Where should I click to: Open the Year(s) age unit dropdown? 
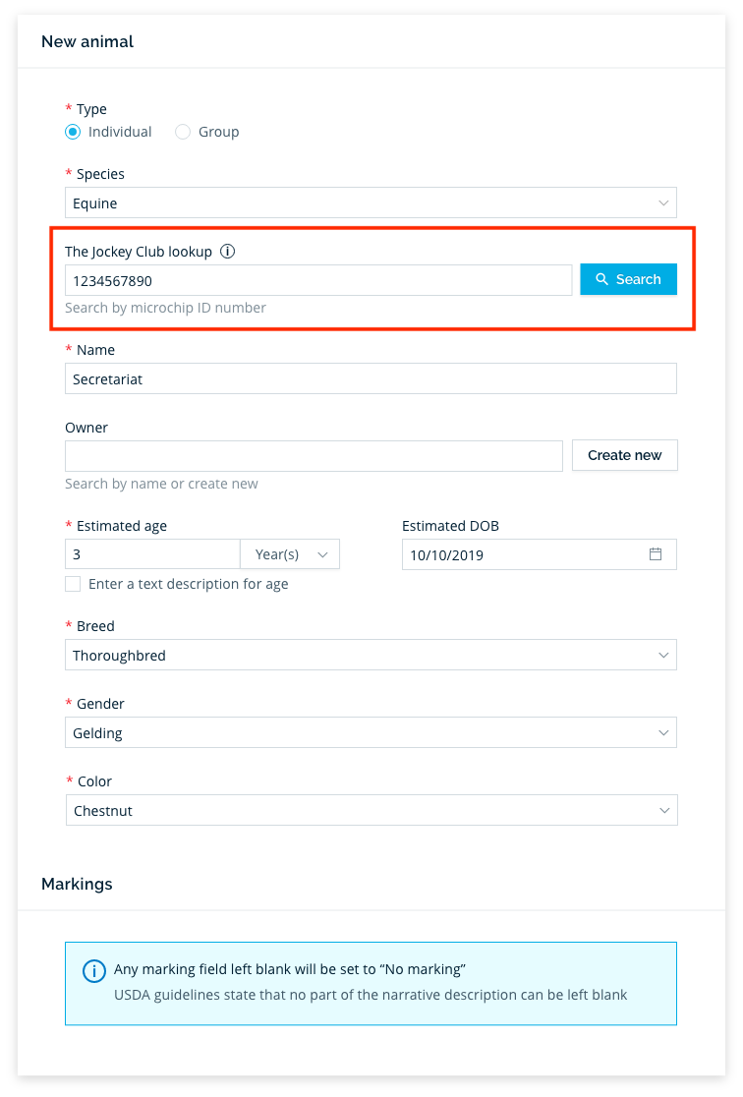click(290, 554)
